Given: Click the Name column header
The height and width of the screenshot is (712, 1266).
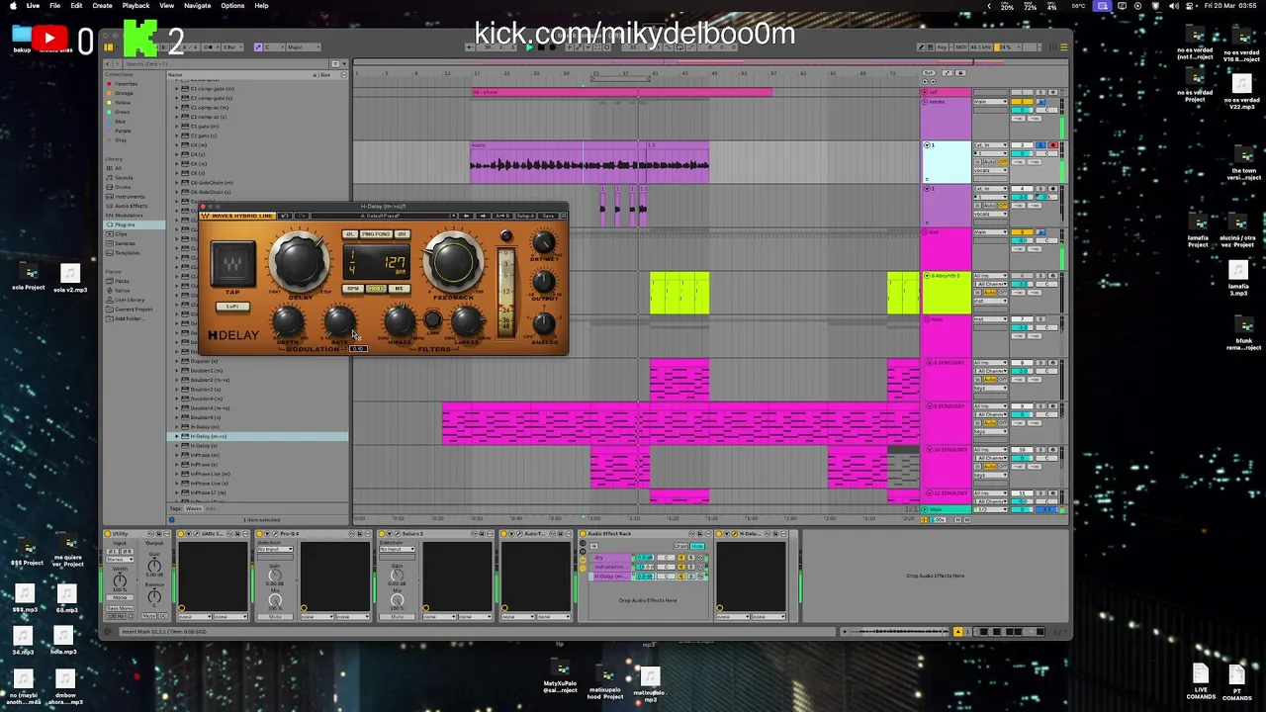Looking at the screenshot, I should coord(175,74).
